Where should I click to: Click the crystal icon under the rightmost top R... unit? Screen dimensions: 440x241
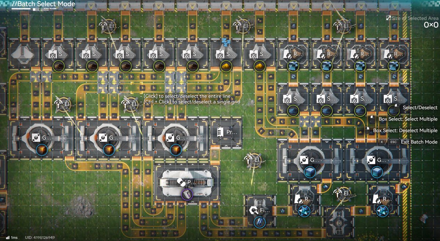point(393,66)
